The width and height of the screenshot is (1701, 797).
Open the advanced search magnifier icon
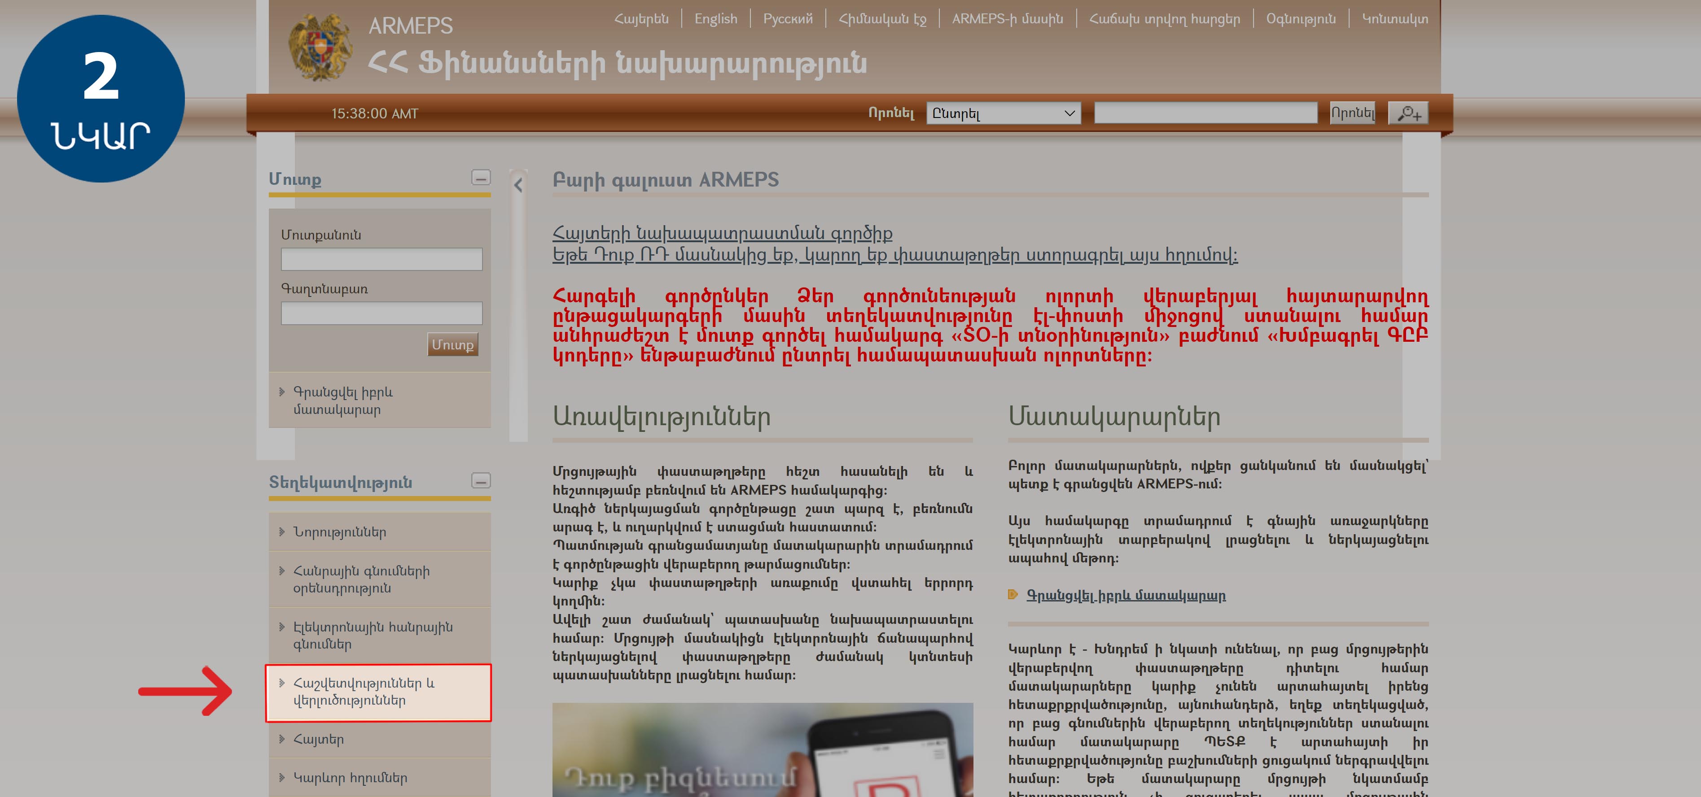point(1408,113)
